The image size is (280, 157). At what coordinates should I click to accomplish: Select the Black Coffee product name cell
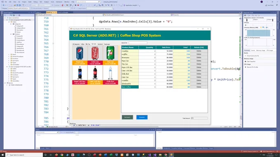130,87
